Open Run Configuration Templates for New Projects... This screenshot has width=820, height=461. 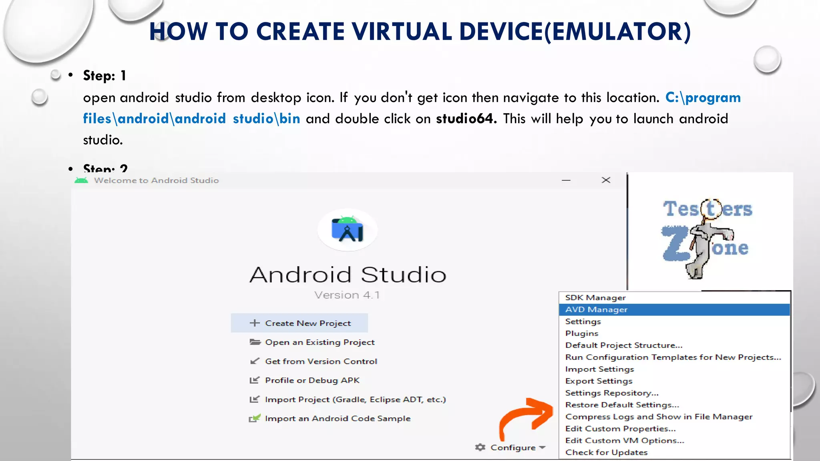(x=675, y=357)
